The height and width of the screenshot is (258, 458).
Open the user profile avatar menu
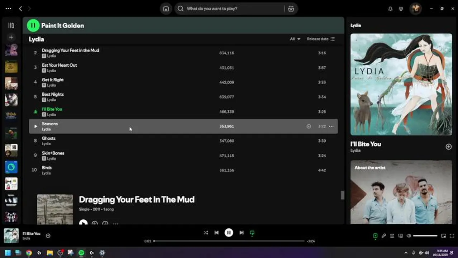point(416,9)
